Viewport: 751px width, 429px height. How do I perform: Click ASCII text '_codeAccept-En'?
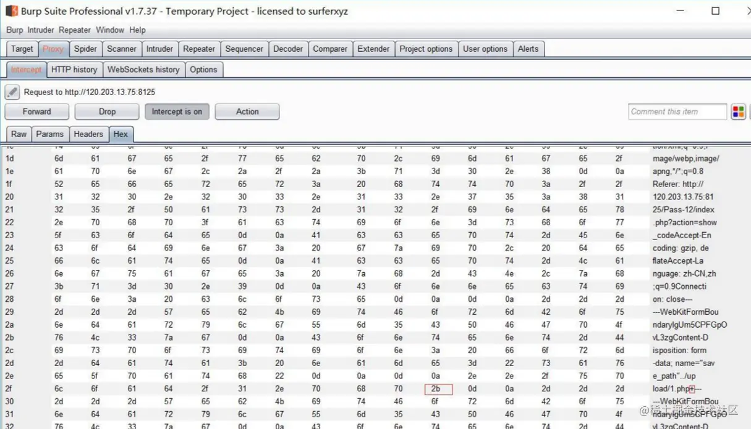tap(681, 235)
